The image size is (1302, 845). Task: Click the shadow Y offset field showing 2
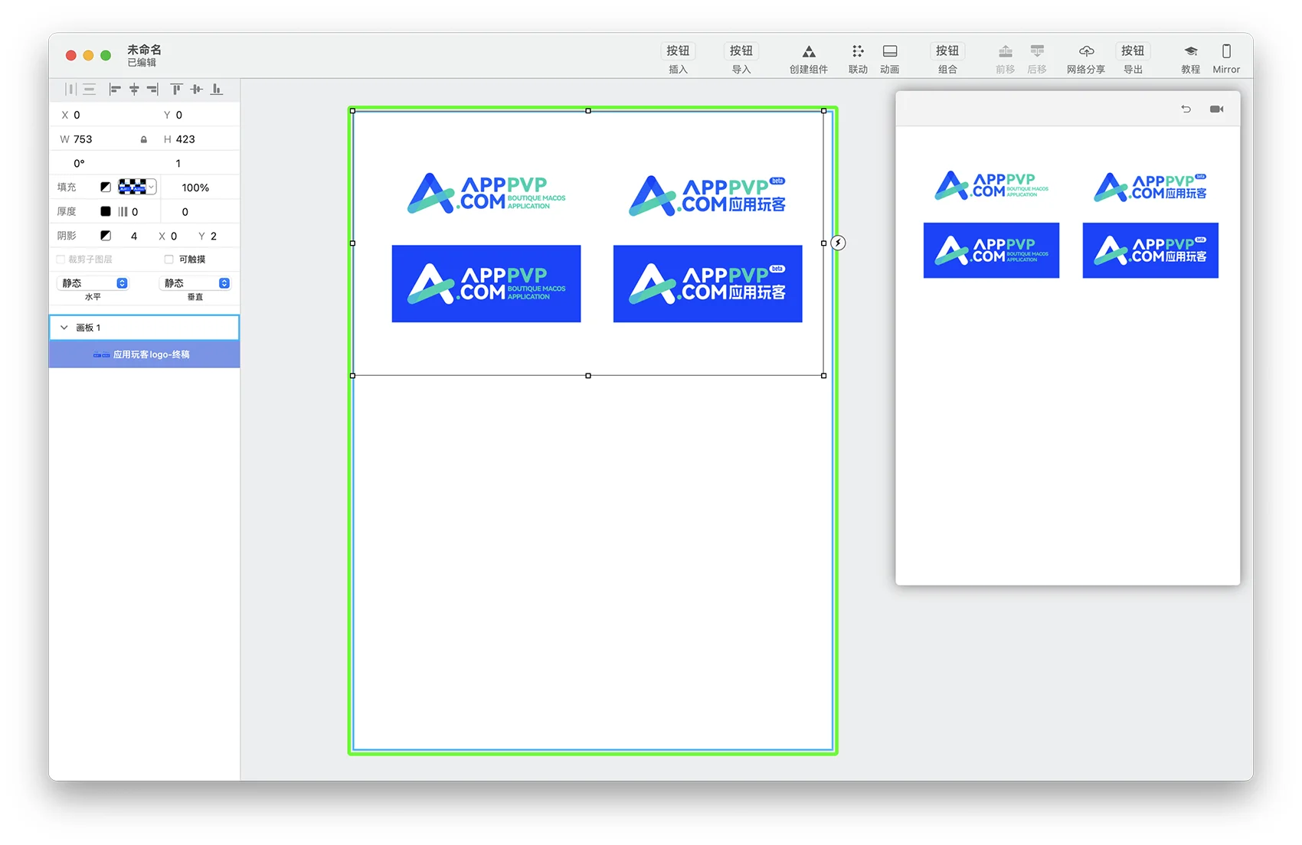[214, 236]
